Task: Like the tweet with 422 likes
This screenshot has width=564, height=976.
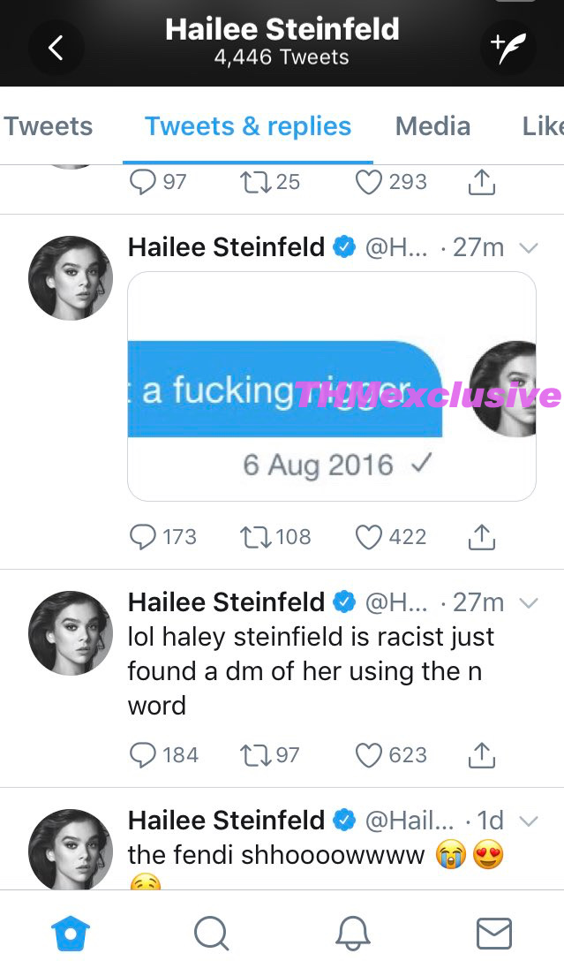Action: click(x=368, y=537)
